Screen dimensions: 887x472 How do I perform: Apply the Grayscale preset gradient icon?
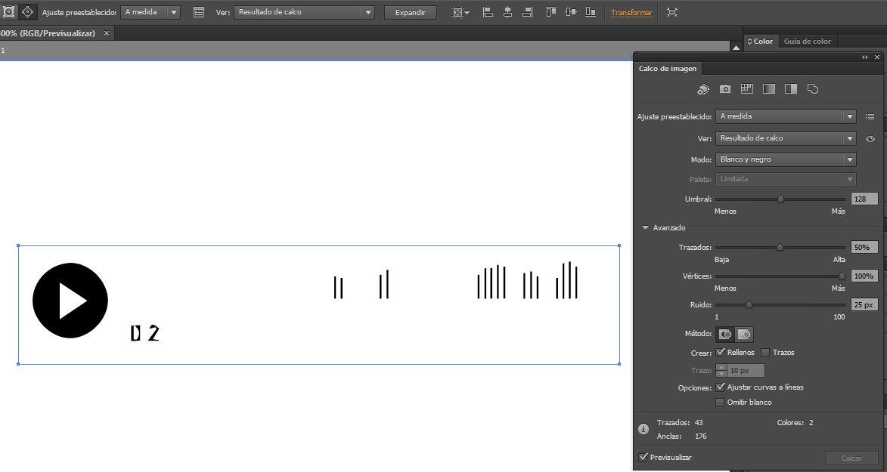tap(769, 89)
